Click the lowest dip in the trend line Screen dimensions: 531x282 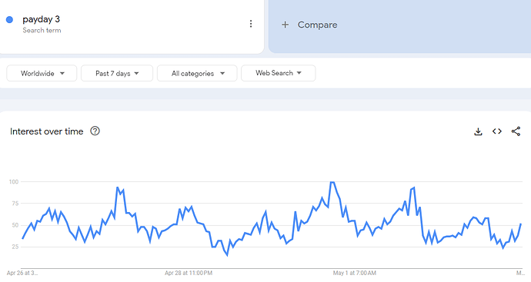227,255
